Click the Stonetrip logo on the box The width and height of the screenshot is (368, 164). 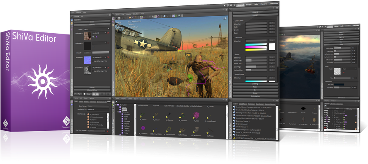pyautogui.click(x=67, y=121)
